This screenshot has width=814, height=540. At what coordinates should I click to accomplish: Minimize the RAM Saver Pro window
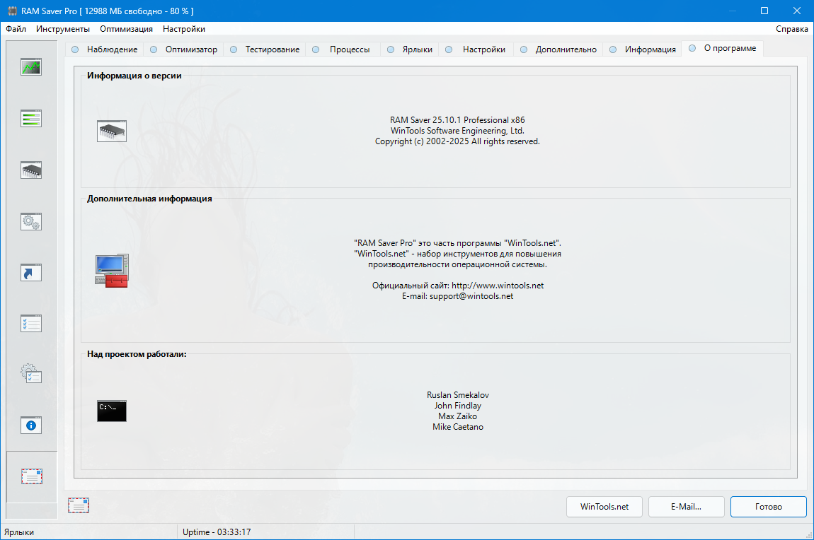point(732,11)
